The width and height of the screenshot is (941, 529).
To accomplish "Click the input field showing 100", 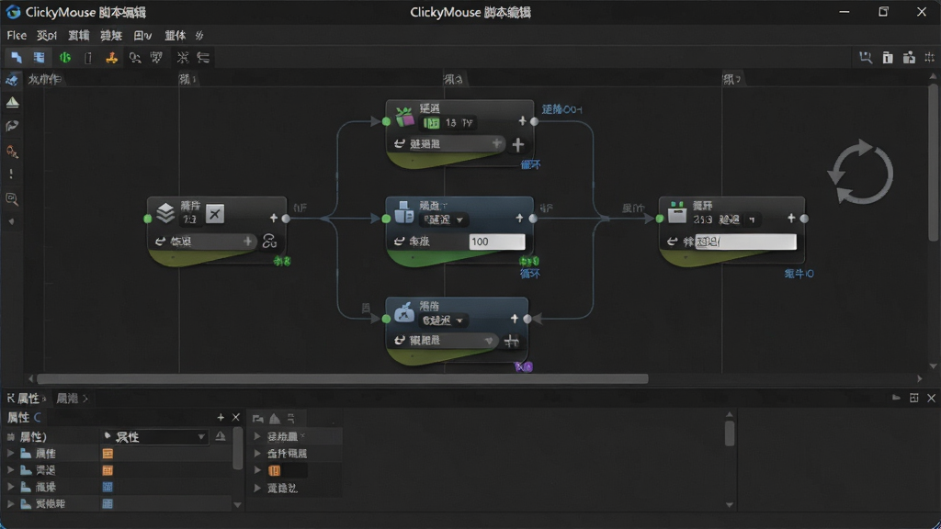I will click(497, 242).
